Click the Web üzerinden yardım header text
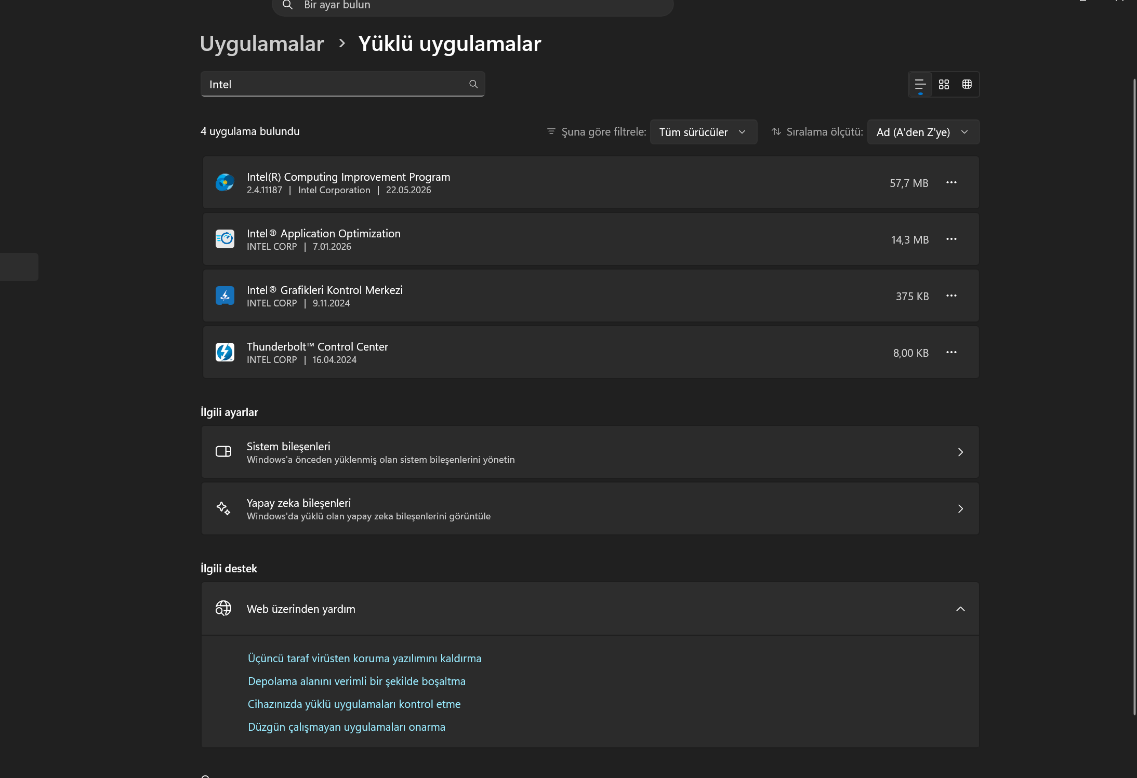This screenshot has width=1137, height=778. (301, 609)
